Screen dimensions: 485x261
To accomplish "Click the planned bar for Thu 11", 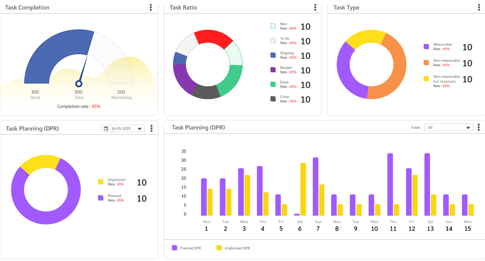I will point(390,184).
